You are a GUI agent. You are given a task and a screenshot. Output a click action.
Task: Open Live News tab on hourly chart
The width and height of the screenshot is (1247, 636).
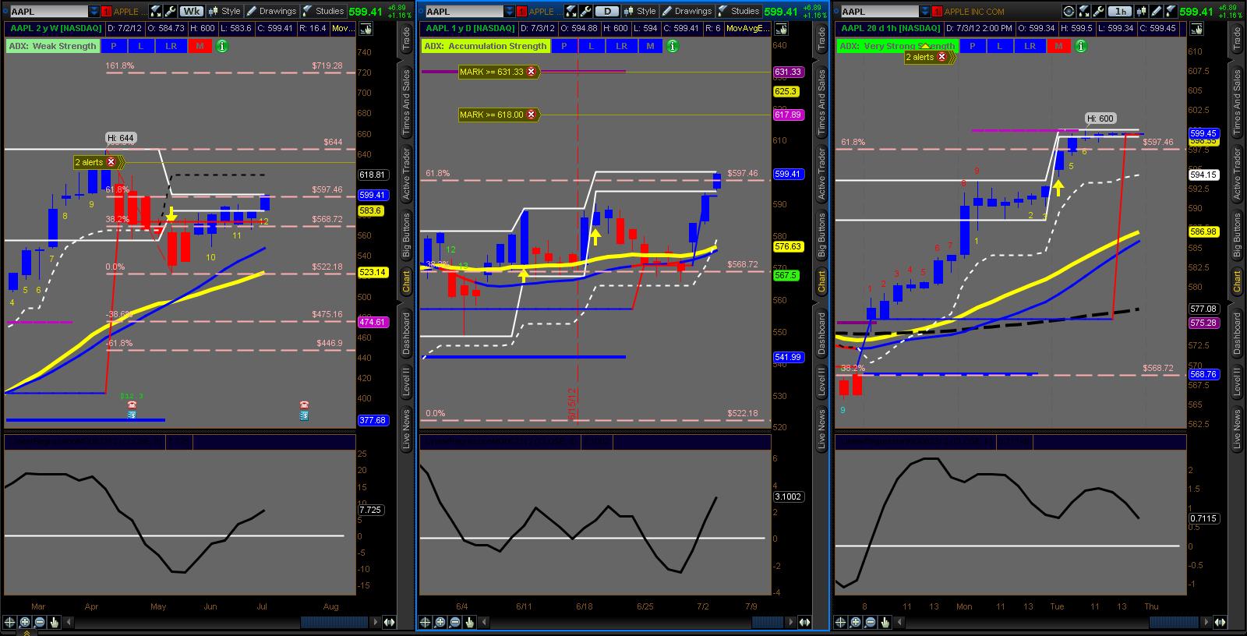(x=1237, y=429)
